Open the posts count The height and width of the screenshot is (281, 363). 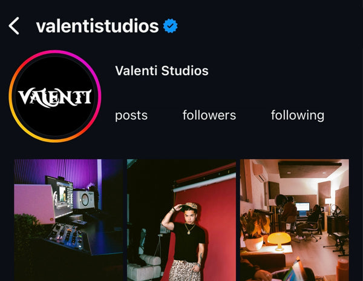click(131, 115)
